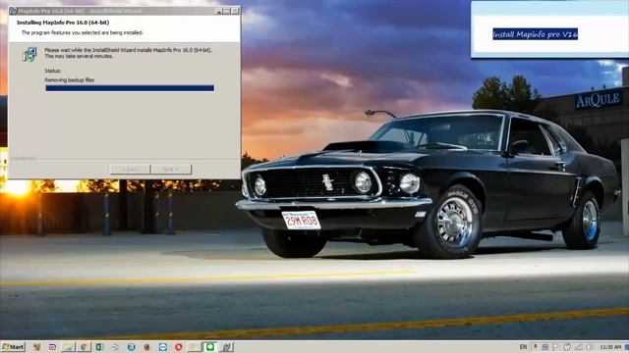Select the installer wizard taskbar button

pyautogui.click(x=227, y=347)
